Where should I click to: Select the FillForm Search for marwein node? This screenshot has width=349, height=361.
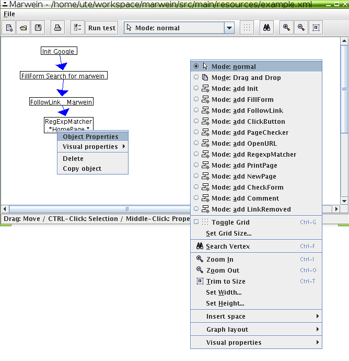pos(64,76)
